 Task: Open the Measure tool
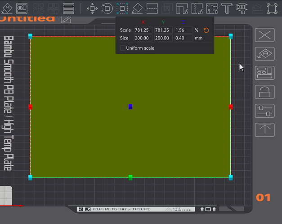click(x=242, y=9)
